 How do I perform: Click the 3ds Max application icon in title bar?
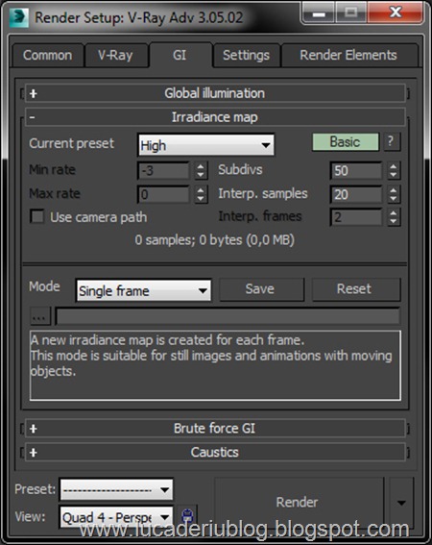(19, 17)
